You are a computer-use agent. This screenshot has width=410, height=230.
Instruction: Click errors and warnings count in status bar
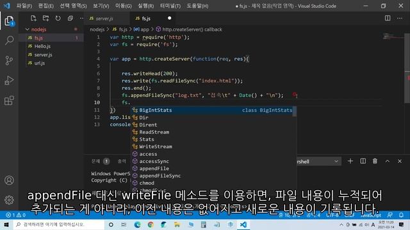tap(15, 215)
